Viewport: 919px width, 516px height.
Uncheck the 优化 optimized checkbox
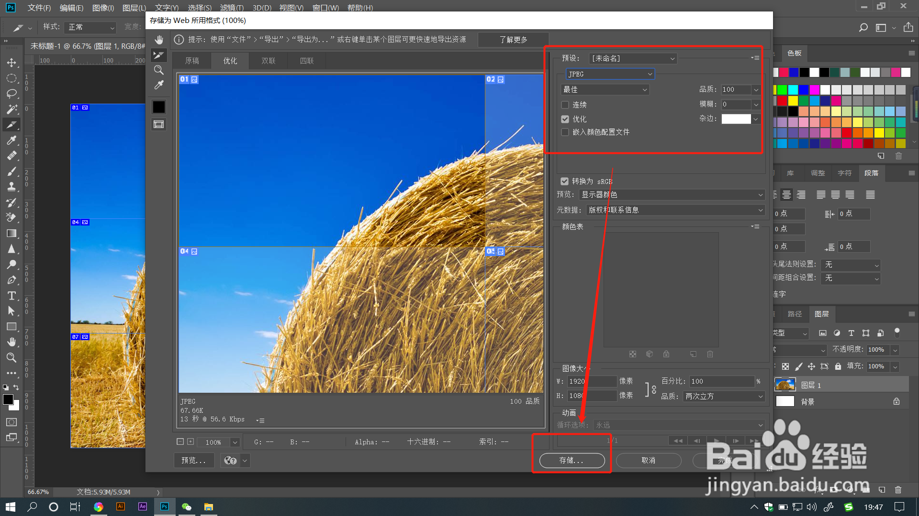tap(565, 119)
